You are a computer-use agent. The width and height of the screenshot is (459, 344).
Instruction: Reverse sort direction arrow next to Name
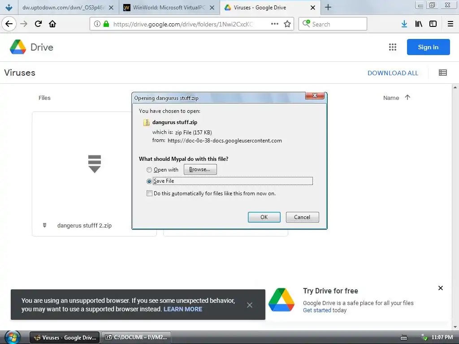tap(407, 97)
